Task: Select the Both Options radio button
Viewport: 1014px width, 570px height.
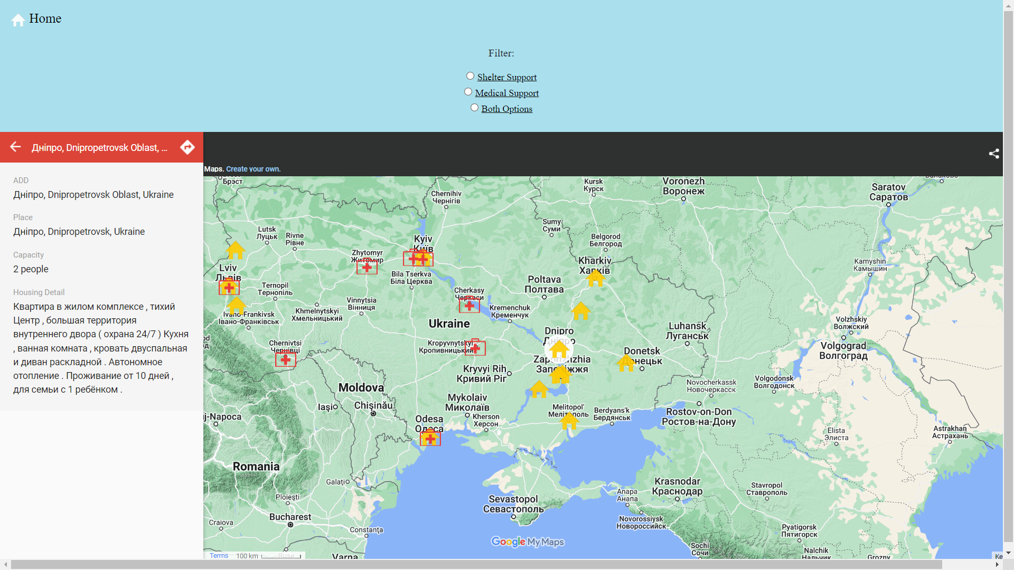Action: (474, 108)
